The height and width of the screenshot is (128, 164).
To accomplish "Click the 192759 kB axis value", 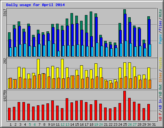I will click(x=5, y=96).
